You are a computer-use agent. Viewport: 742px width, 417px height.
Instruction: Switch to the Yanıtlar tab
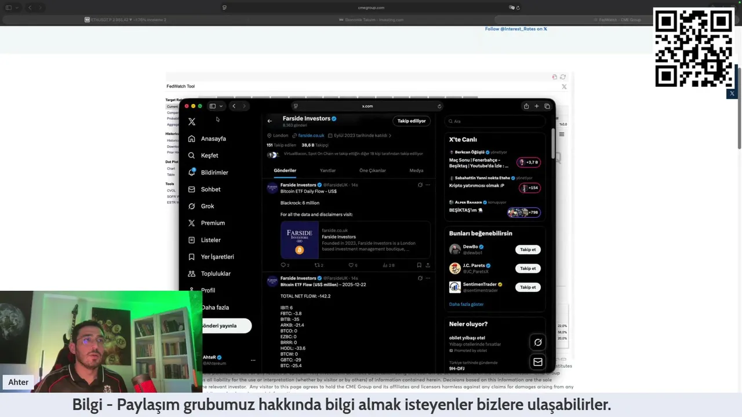coord(328,171)
